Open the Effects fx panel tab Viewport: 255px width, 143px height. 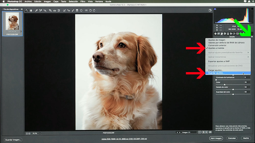pyautogui.click(x=234, y=34)
